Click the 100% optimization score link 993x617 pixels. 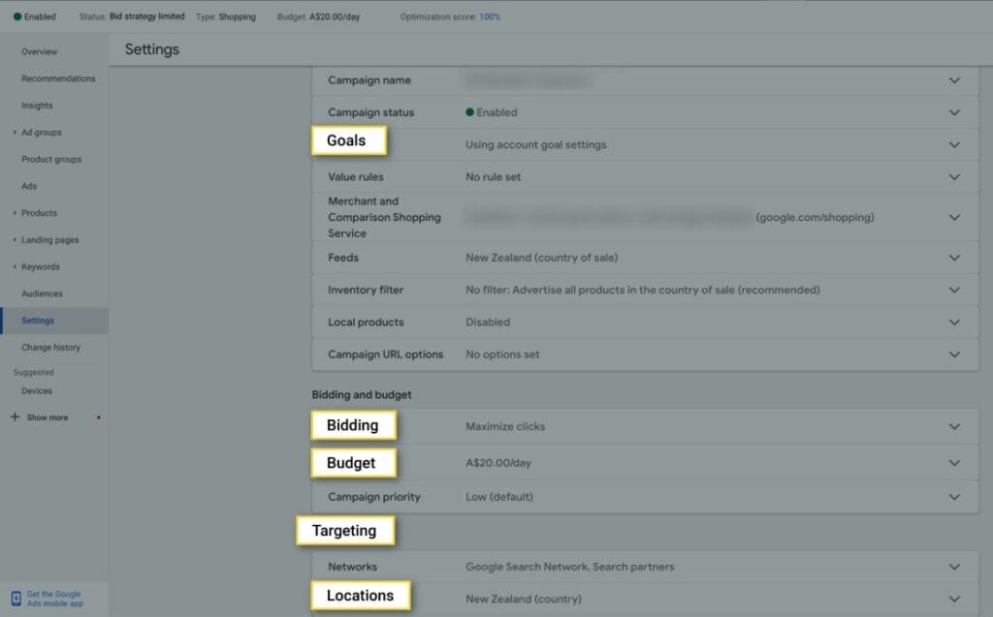point(490,17)
